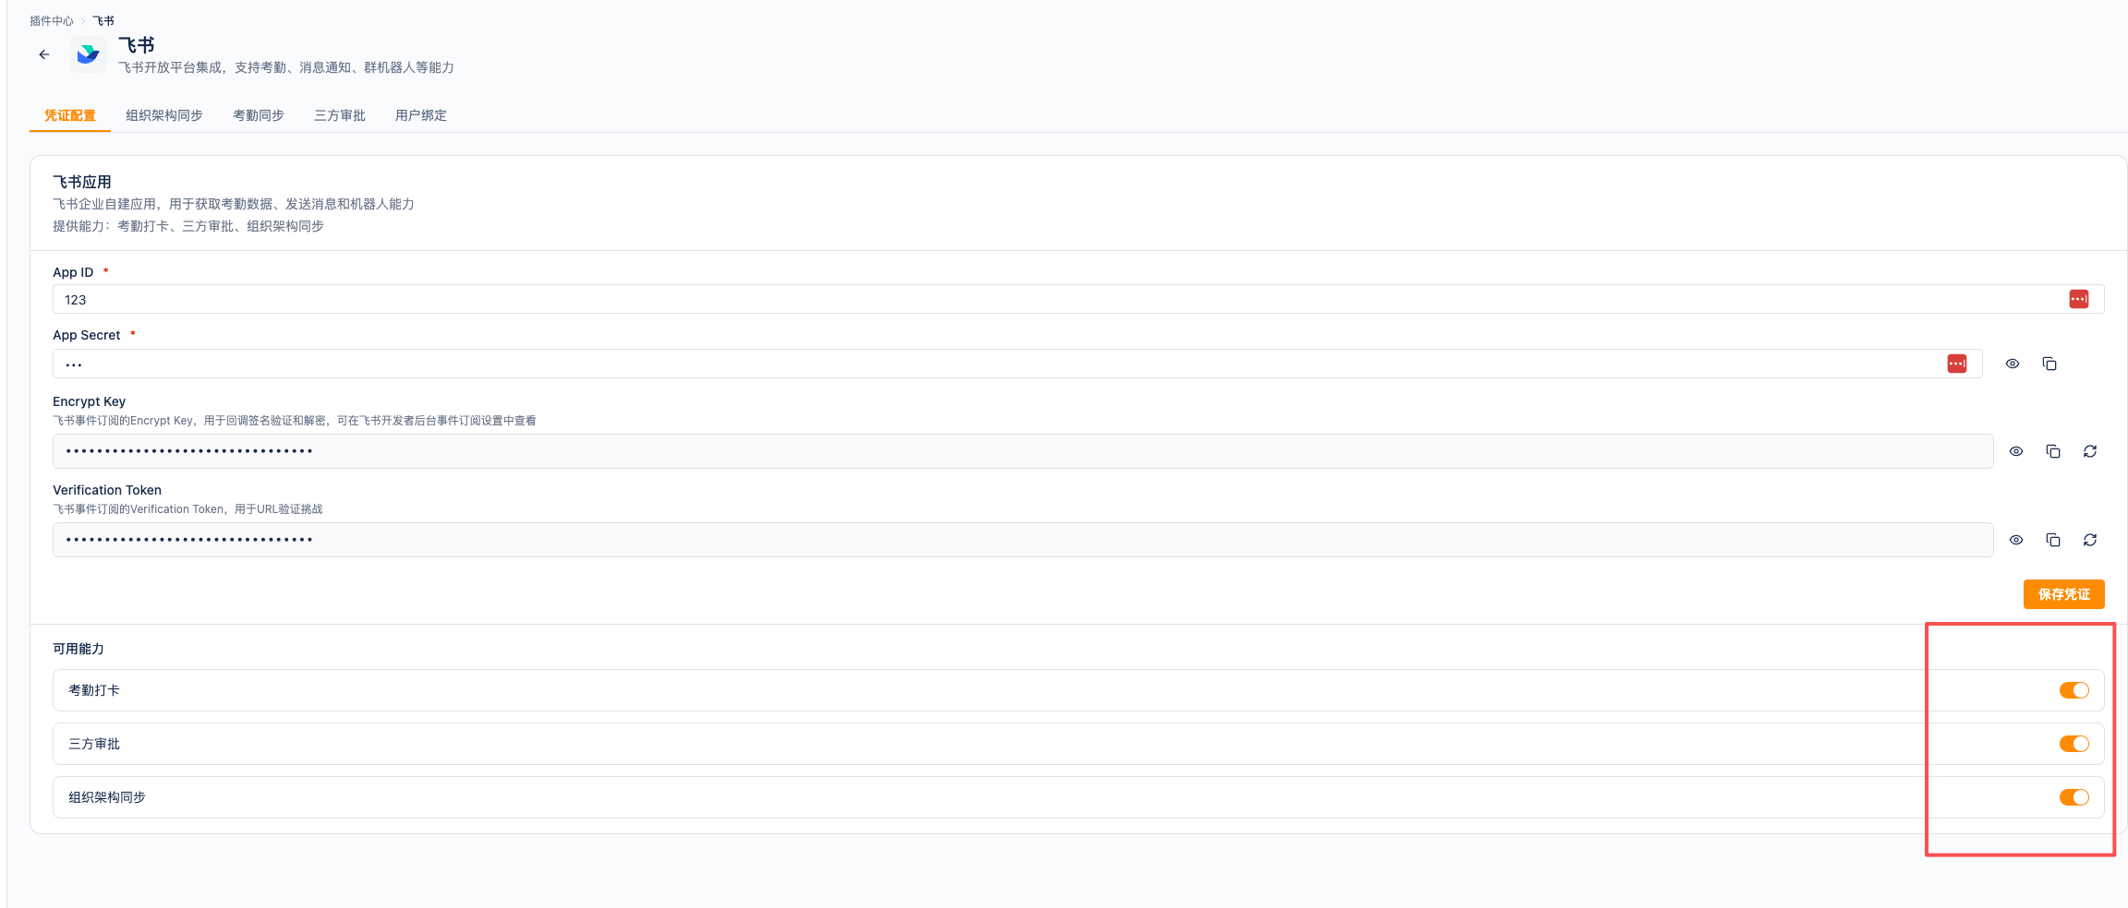Copy the Verification Token value
Image resolution: width=2128 pixels, height=908 pixels.
2052,540
